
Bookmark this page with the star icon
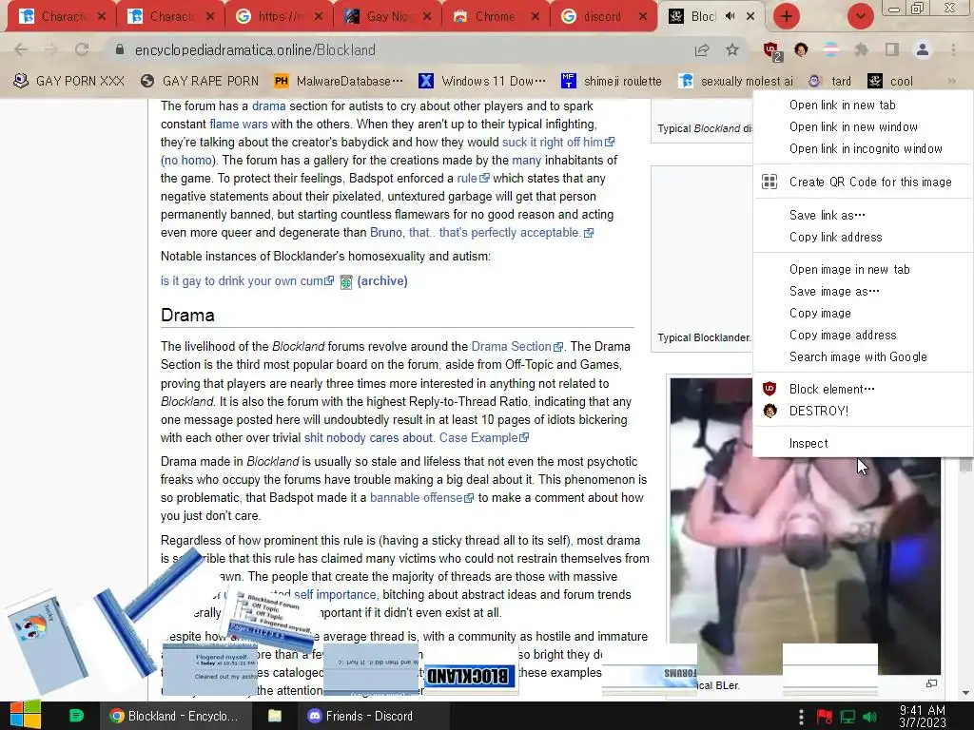[x=732, y=49]
